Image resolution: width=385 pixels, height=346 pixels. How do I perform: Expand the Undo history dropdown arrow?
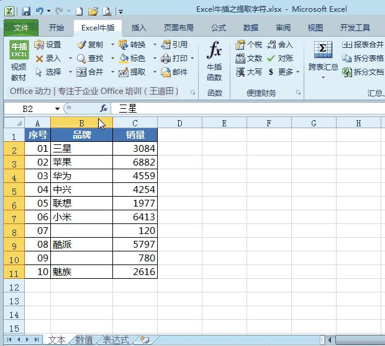(48, 11)
